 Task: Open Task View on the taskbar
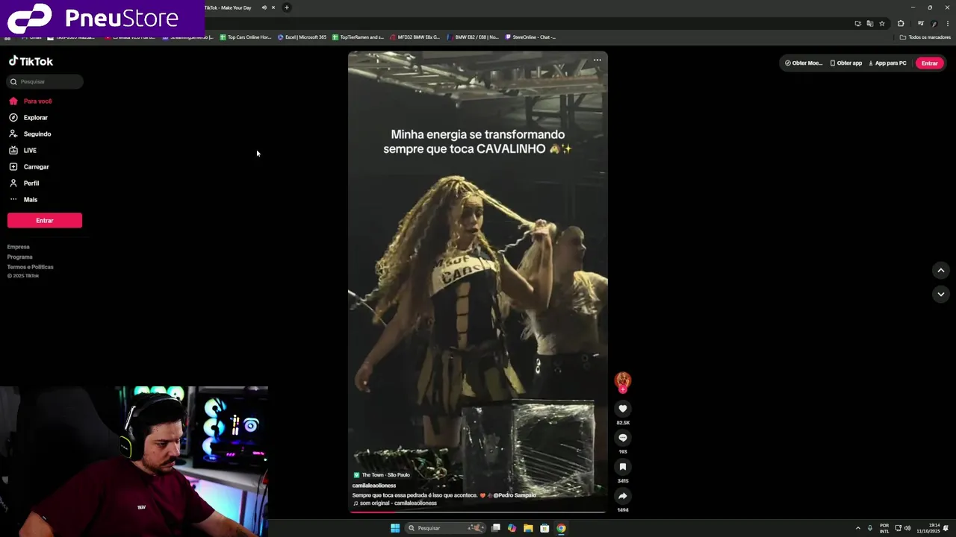pyautogui.click(x=495, y=528)
